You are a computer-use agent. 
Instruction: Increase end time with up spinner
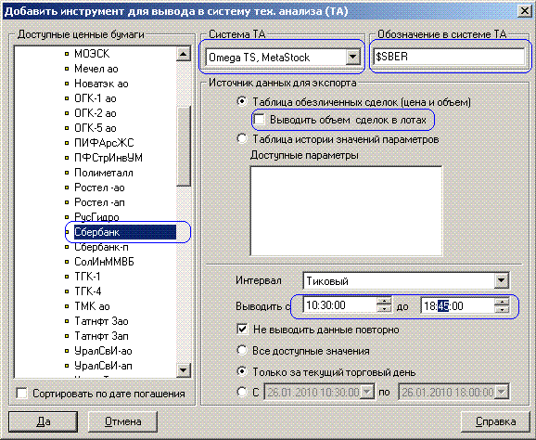pyautogui.click(x=502, y=302)
